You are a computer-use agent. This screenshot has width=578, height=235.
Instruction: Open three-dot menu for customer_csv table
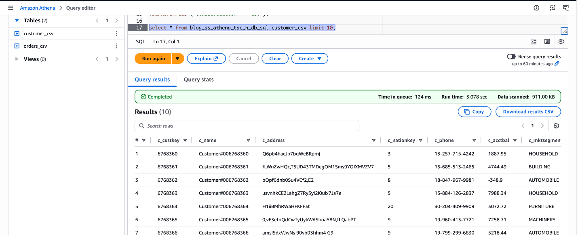117,34
